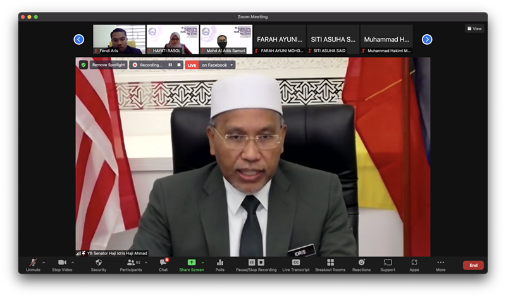Open Breakout Rooms
The image size is (506, 298).
pyautogui.click(x=330, y=263)
